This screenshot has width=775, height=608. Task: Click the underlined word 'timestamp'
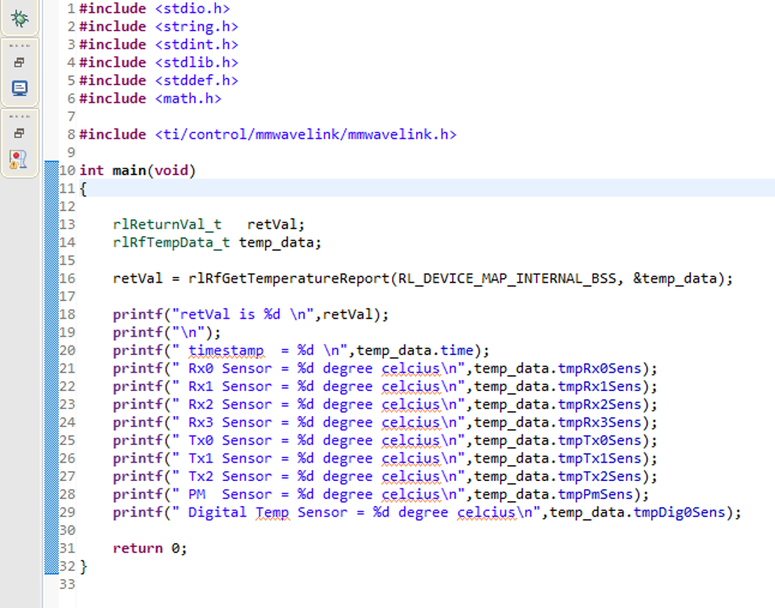tap(226, 350)
